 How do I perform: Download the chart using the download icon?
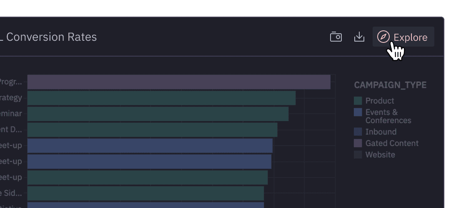point(359,37)
